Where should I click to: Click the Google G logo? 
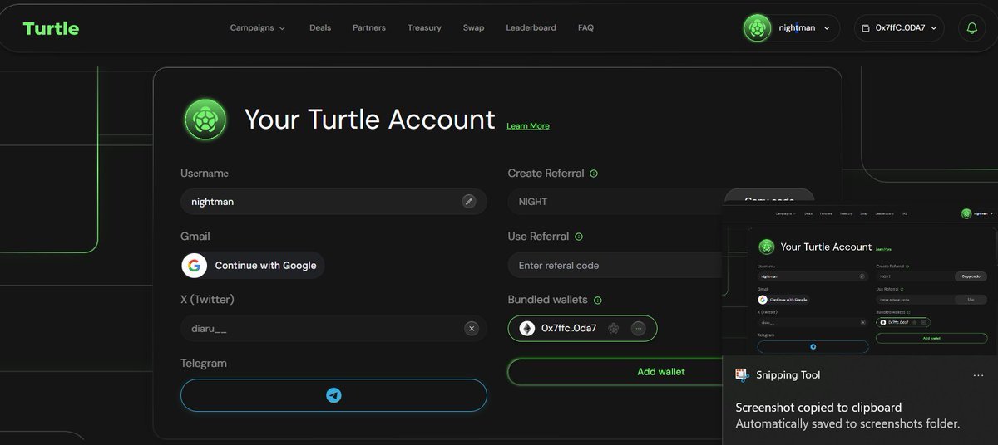tap(195, 266)
